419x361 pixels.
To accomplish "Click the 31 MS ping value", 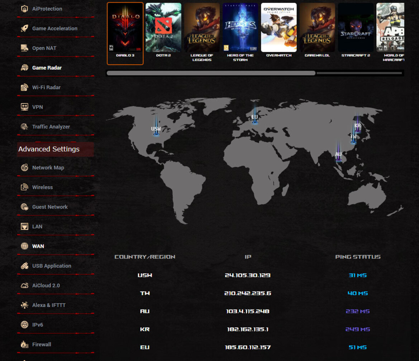I will tap(358, 275).
